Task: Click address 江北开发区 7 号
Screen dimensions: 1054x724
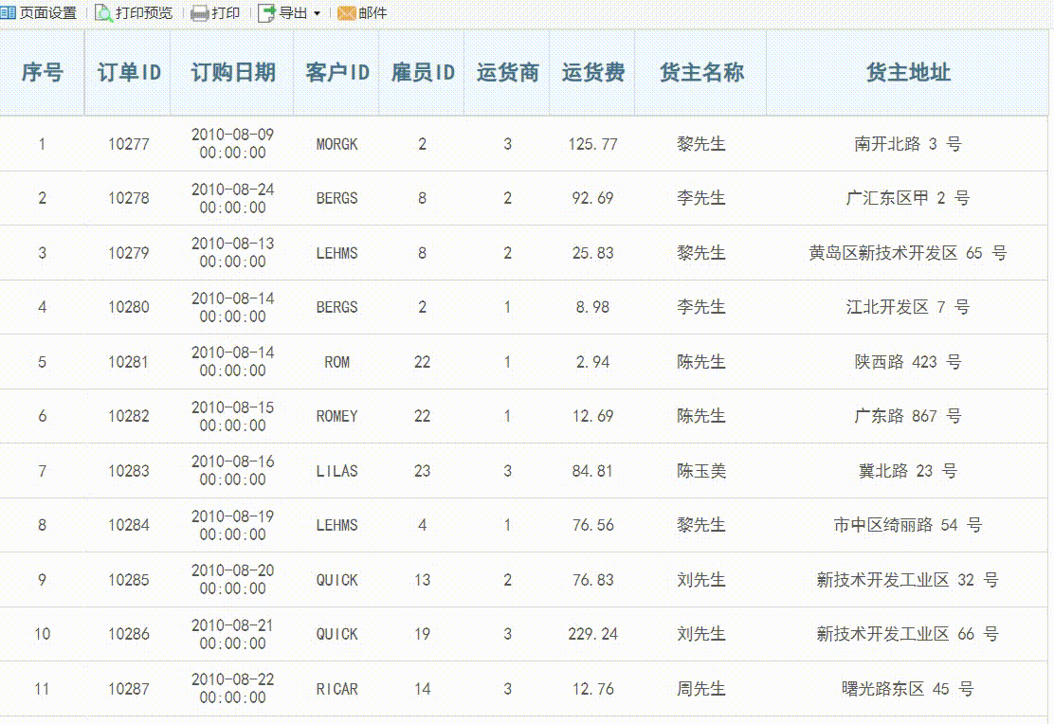Action: point(907,307)
